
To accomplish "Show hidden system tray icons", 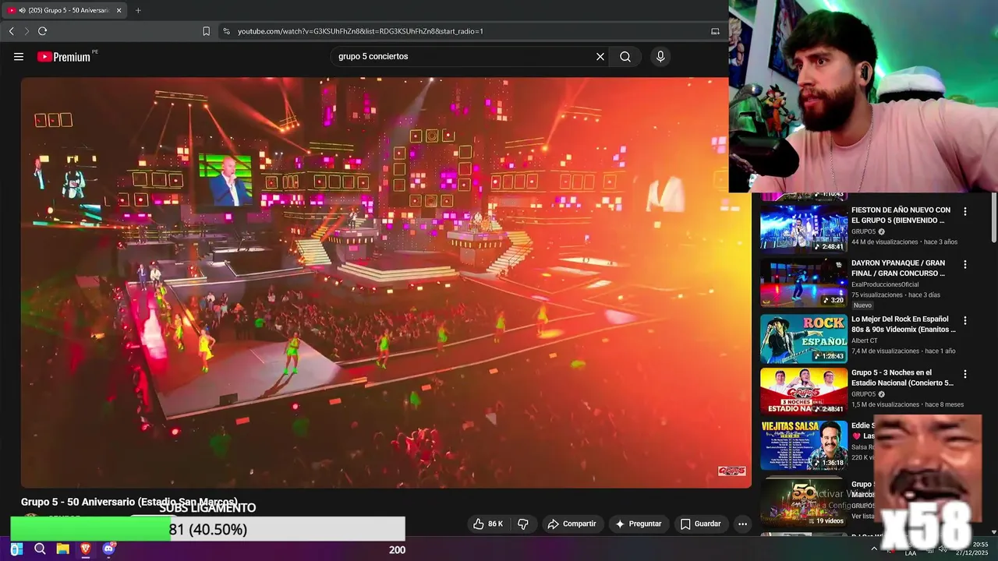I will pos(874,549).
